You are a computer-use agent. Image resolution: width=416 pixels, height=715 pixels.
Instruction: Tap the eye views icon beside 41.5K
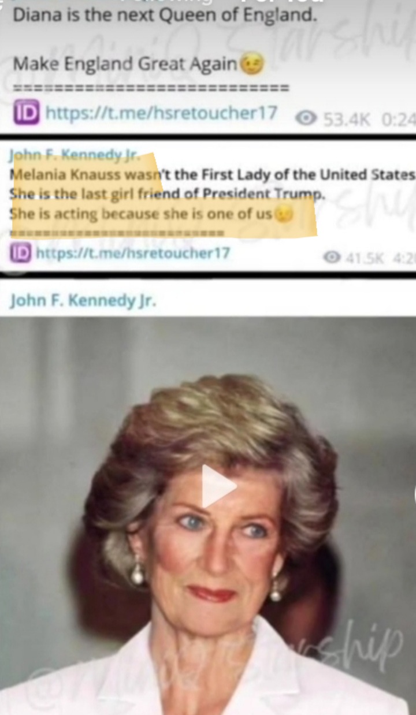(332, 256)
